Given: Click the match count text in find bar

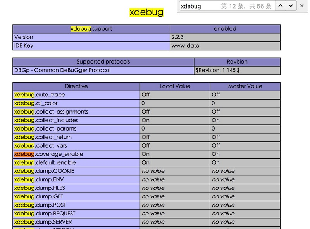Looking at the screenshot, I should click(x=246, y=6).
